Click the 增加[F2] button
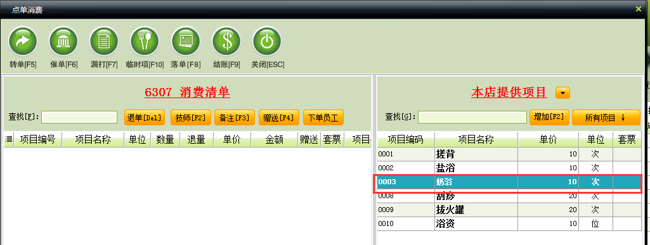The image size is (650, 245). pos(549,117)
